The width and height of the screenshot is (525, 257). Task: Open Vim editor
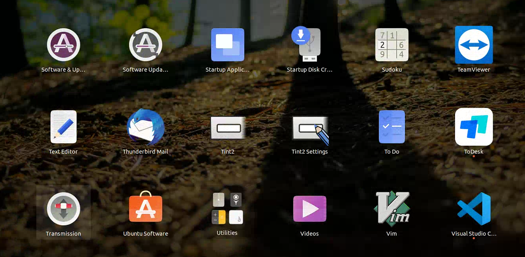pos(392,208)
